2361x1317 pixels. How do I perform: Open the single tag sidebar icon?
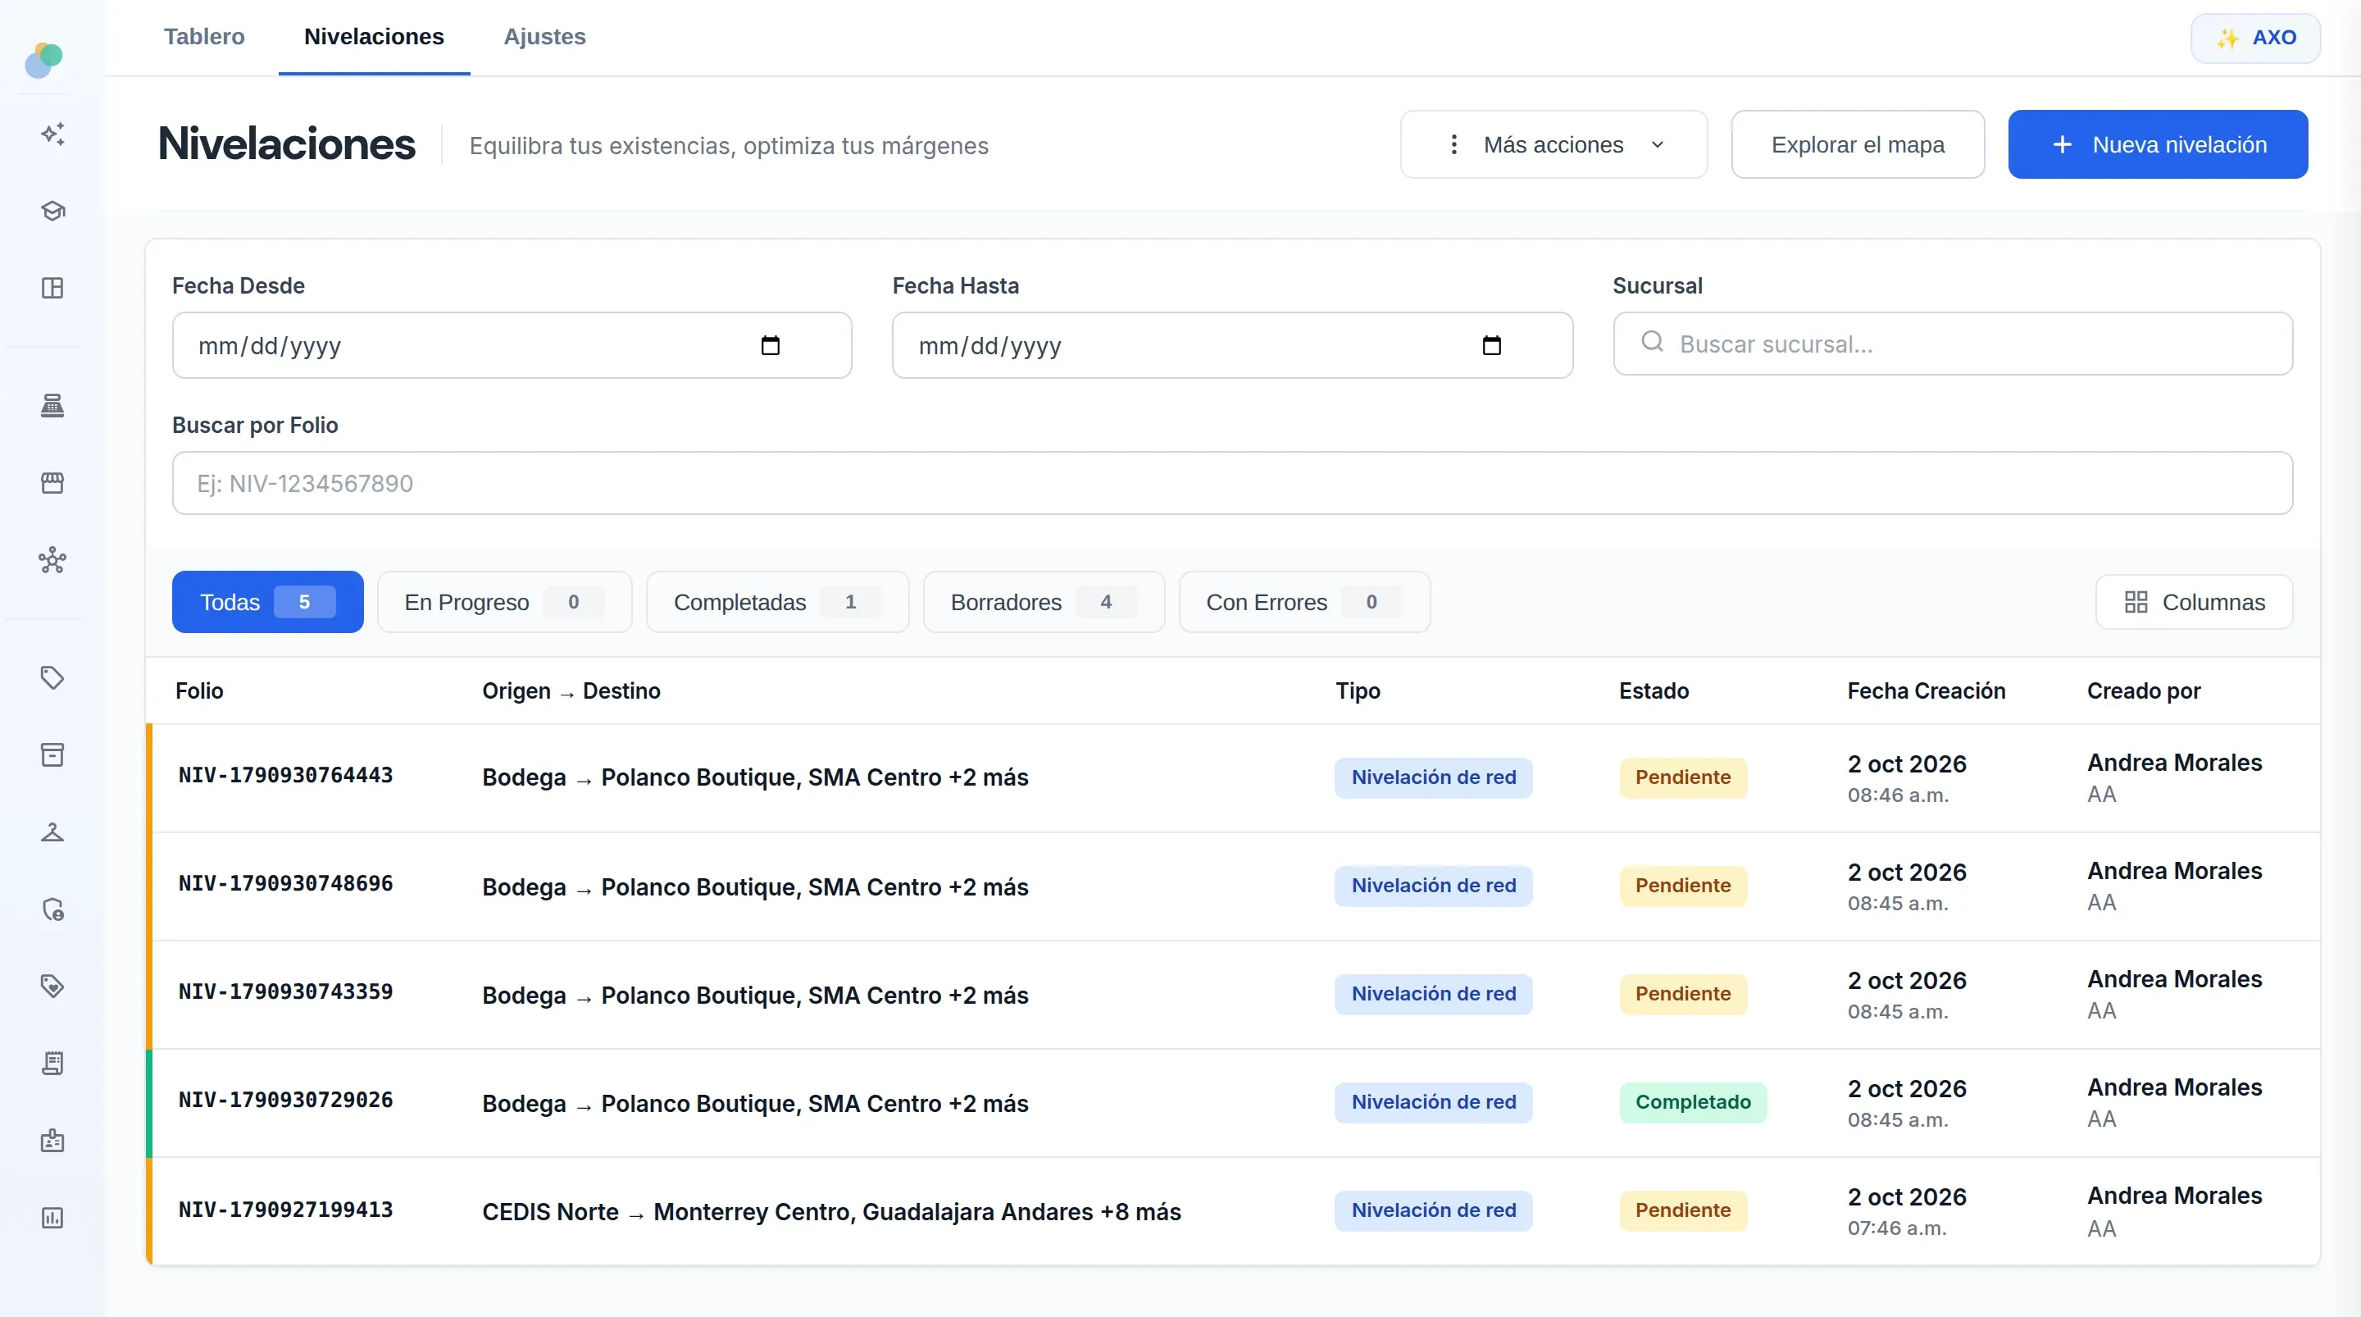click(x=52, y=677)
